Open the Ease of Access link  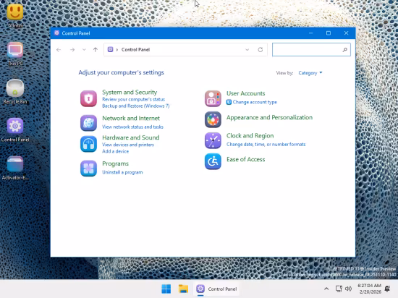click(246, 160)
